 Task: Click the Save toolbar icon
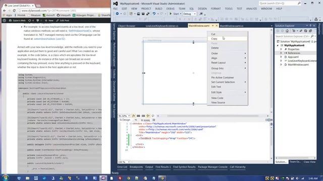(143, 14)
